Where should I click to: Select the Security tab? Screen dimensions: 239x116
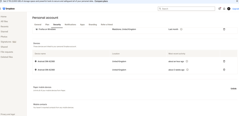click(57, 25)
